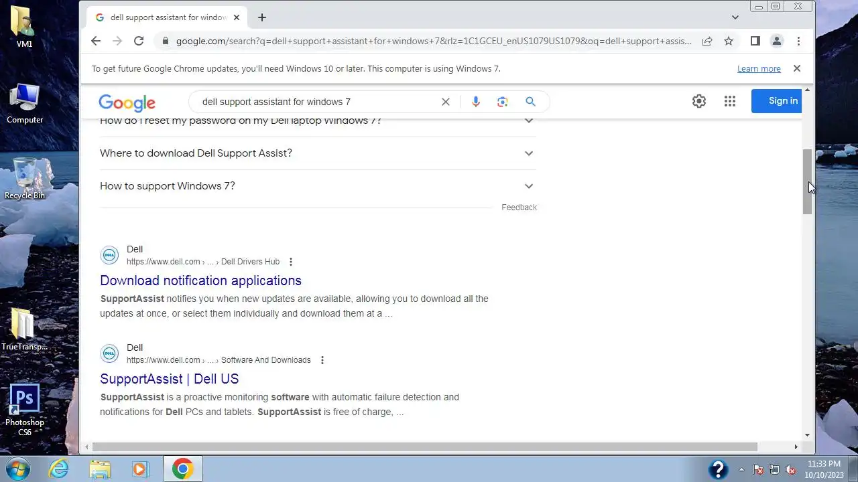This screenshot has height=482, width=858.
Task: Select the Photoshop CS6 desktop shortcut
Action: click(x=25, y=410)
